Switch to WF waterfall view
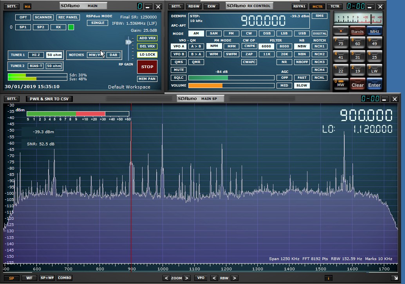405x284 pixels. pyautogui.click(x=29, y=278)
